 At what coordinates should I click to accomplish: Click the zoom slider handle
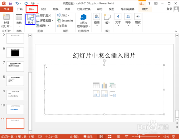pos(140,137)
